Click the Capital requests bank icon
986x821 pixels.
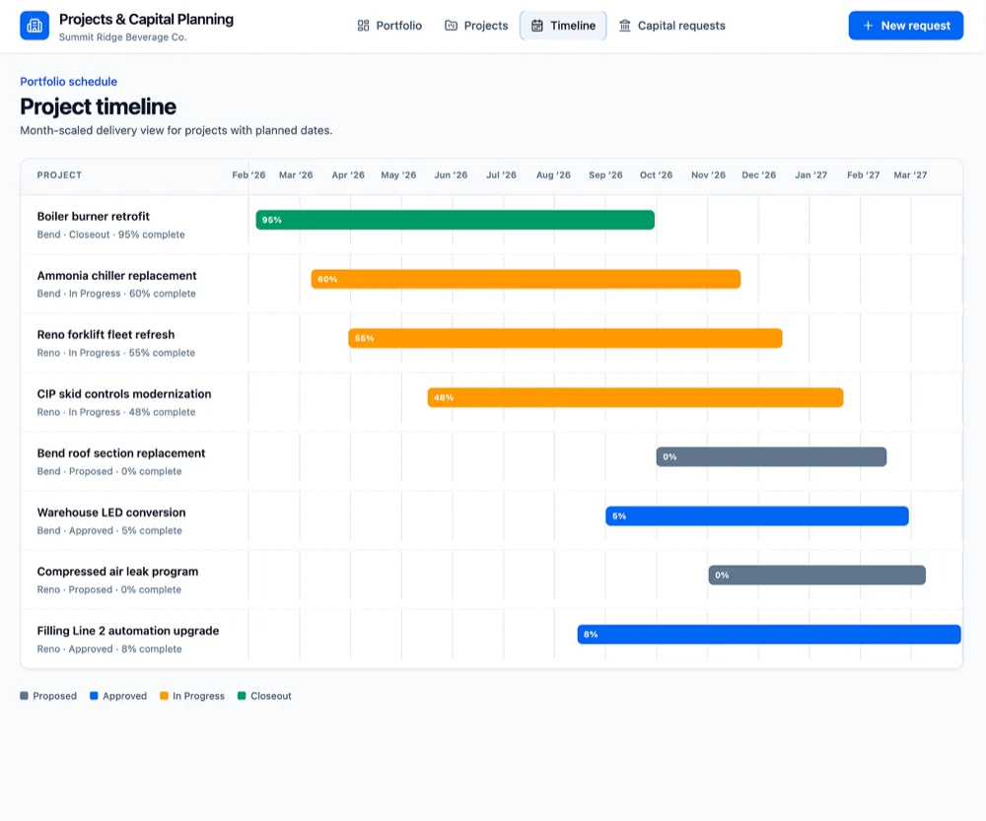click(624, 26)
